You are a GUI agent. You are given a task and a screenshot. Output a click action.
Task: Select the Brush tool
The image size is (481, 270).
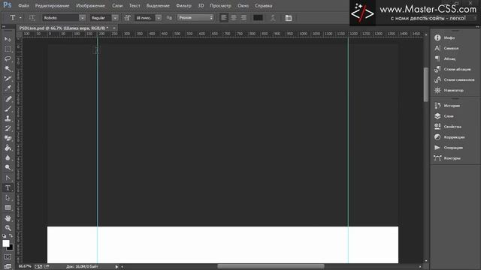pyautogui.click(x=8, y=109)
